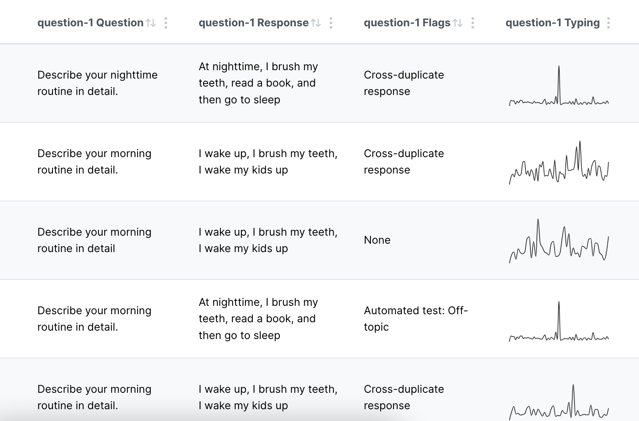Image resolution: width=639 pixels, height=421 pixels.
Task: Select the 'Automated test: Off-topic' flag cell
Action: pos(416,319)
